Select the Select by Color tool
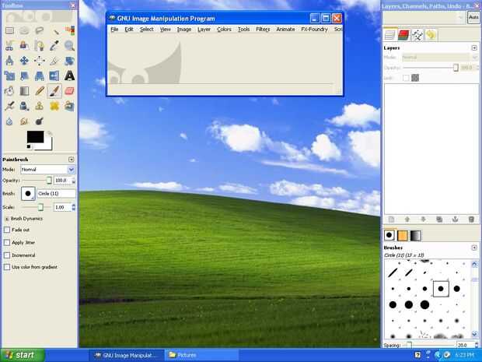 point(69,30)
